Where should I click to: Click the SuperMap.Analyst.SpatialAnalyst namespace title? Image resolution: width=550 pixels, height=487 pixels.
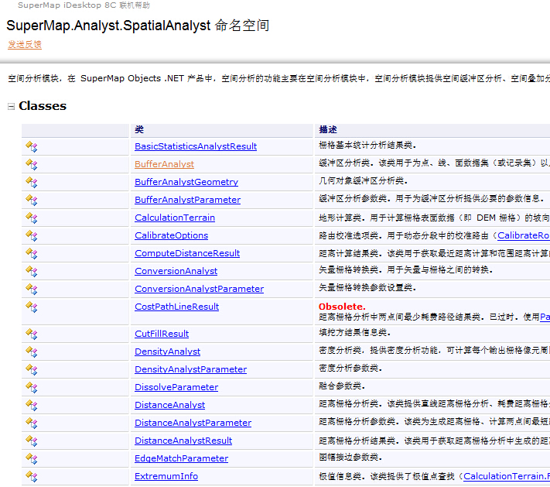point(138,26)
